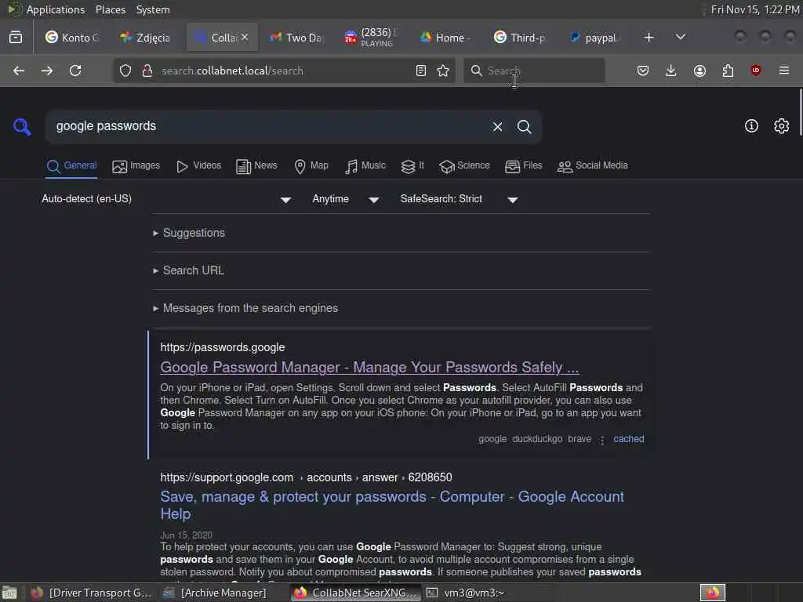Go forward to the next page

[x=46, y=71]
